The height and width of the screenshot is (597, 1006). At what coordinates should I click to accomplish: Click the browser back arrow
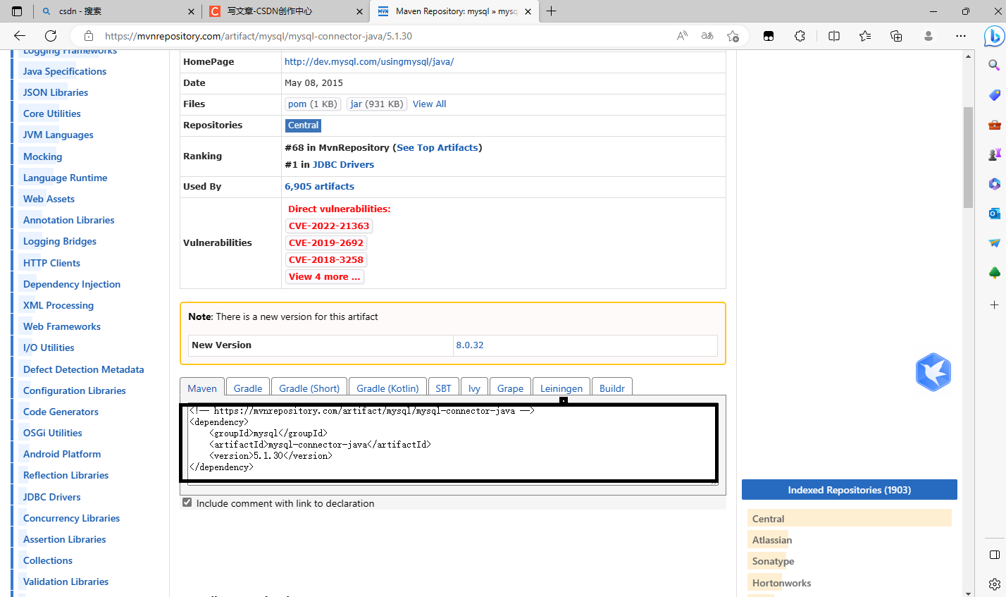tap(19, 36)
